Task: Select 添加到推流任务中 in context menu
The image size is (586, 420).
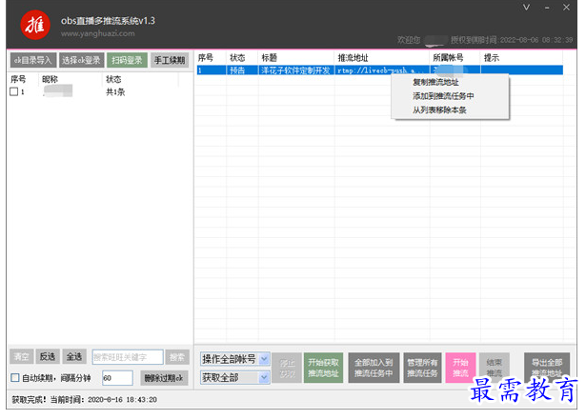Action: [x=443, y=96]
